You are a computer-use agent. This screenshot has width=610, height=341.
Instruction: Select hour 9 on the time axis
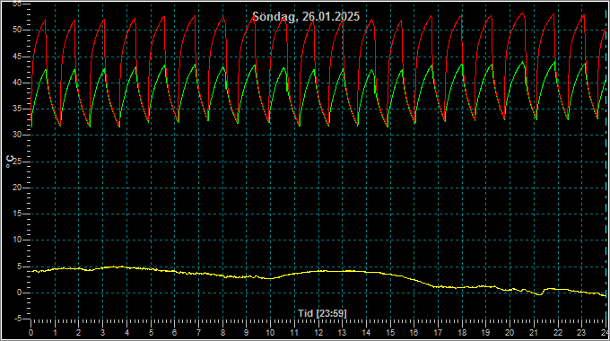pos(247,333)
